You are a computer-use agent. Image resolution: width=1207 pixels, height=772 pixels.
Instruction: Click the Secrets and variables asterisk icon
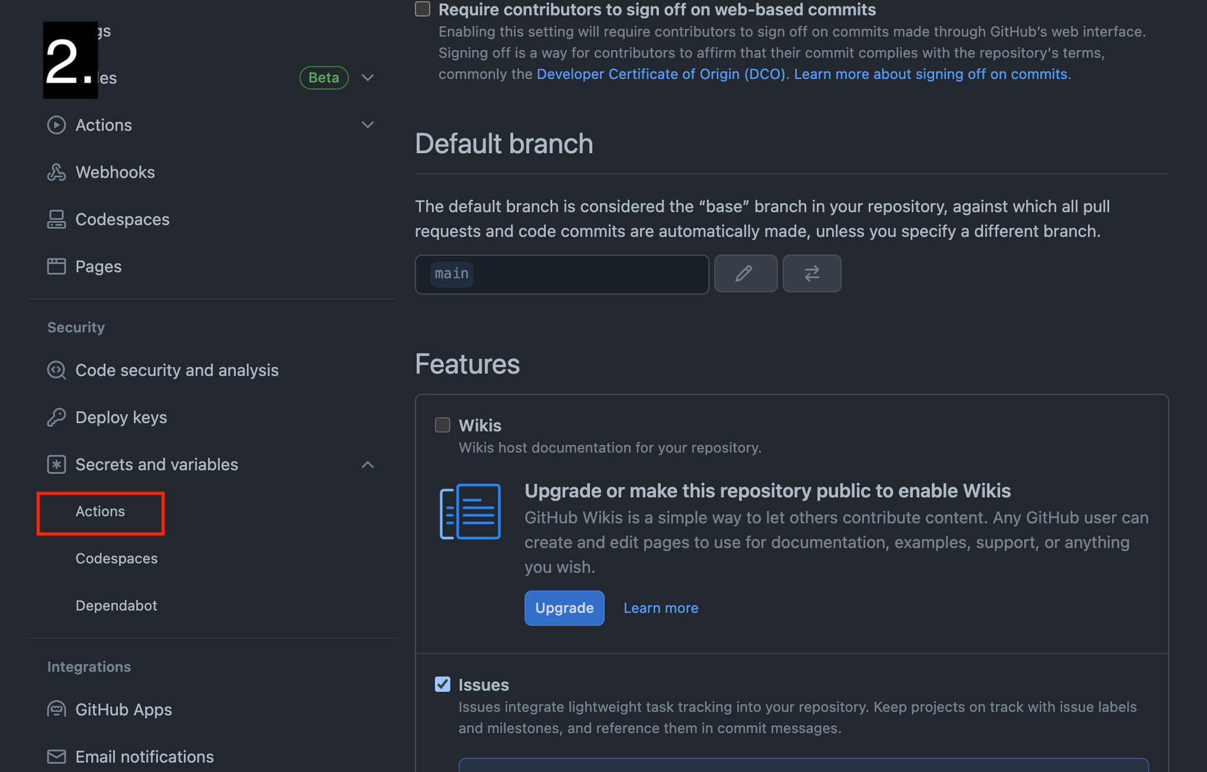[x=57, y=464]
